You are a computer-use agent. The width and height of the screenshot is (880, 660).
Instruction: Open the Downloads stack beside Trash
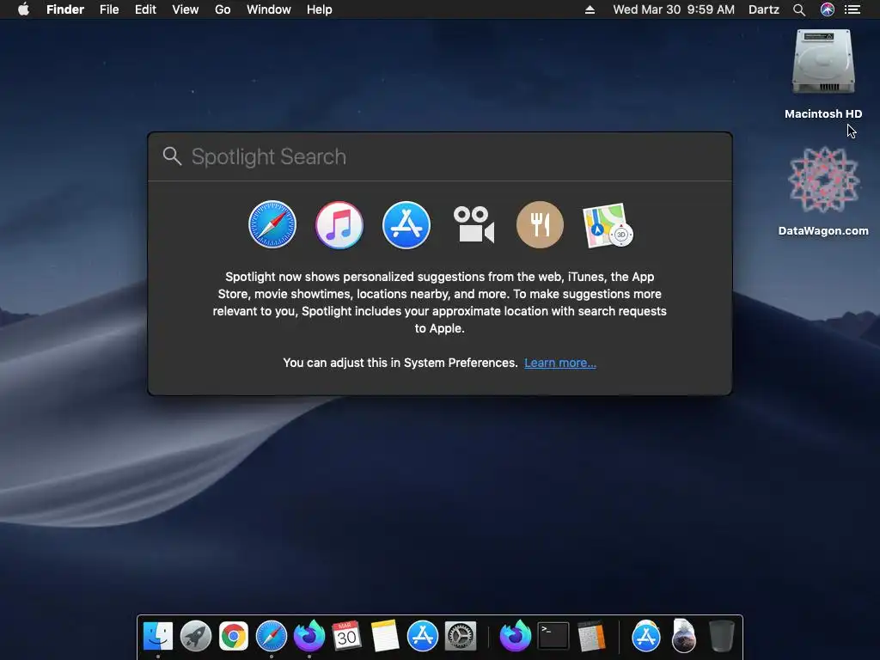[x=683, y=636]
